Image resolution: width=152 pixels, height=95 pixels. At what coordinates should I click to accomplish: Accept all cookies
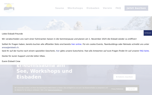click(131, 89)
